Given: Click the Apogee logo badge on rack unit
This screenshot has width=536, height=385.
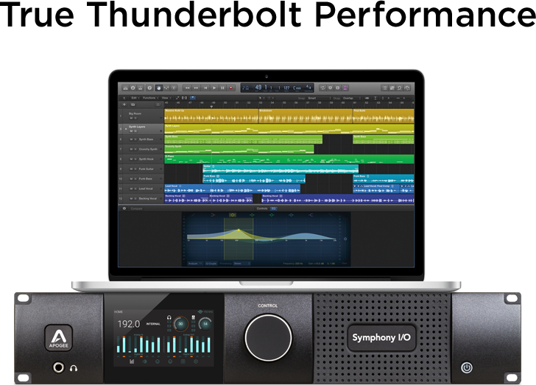Looking at the screenshot, I should [58, 338].
